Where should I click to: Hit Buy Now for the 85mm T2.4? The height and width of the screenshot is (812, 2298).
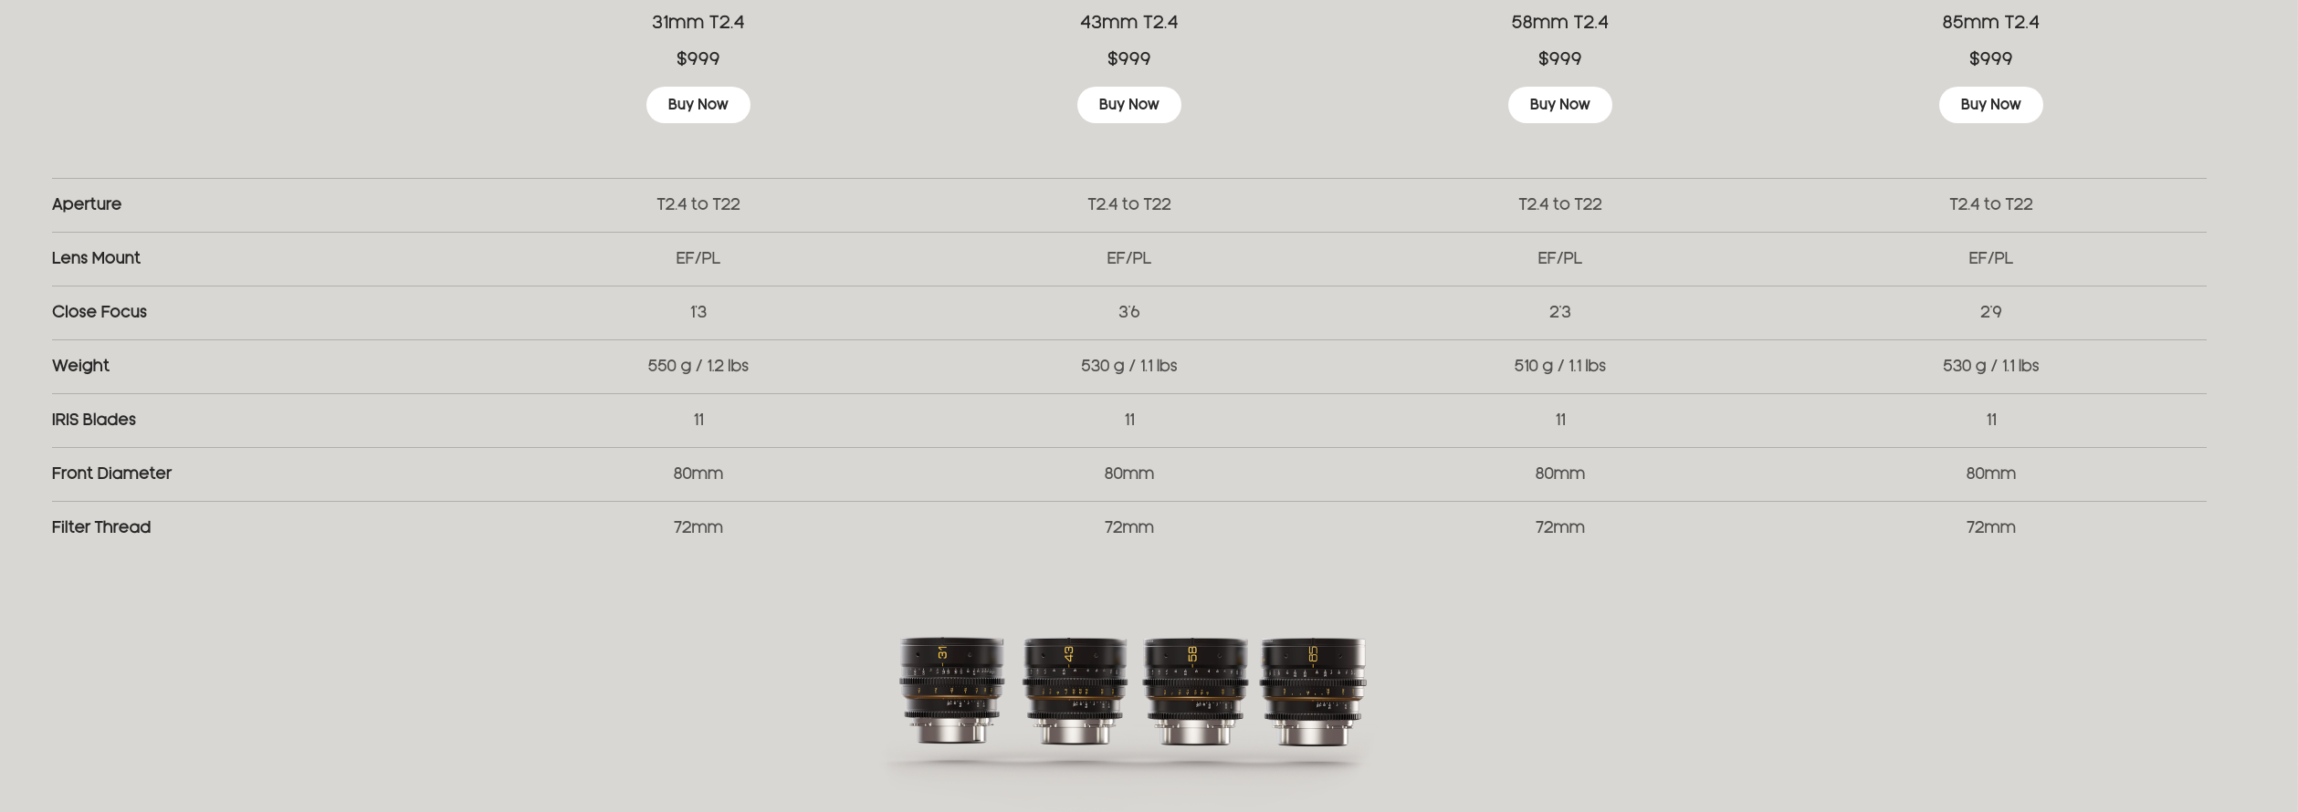pyautogui.click(x=1990, y=105)
